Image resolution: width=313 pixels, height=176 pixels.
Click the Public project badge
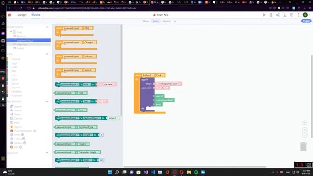[306, 21]
